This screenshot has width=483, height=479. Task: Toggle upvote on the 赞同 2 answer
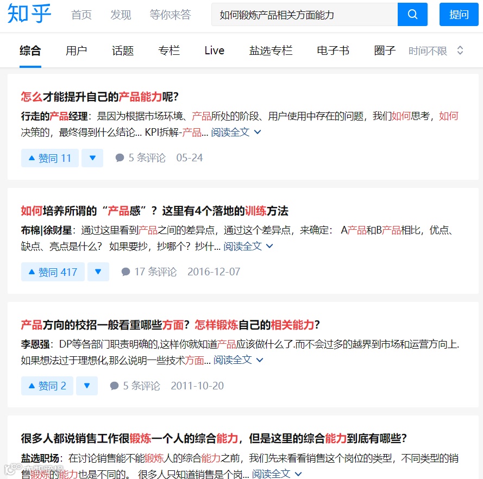click(x=47, y=386)
